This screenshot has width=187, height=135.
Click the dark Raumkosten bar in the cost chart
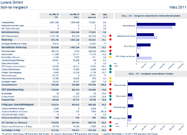pos(130,95)
